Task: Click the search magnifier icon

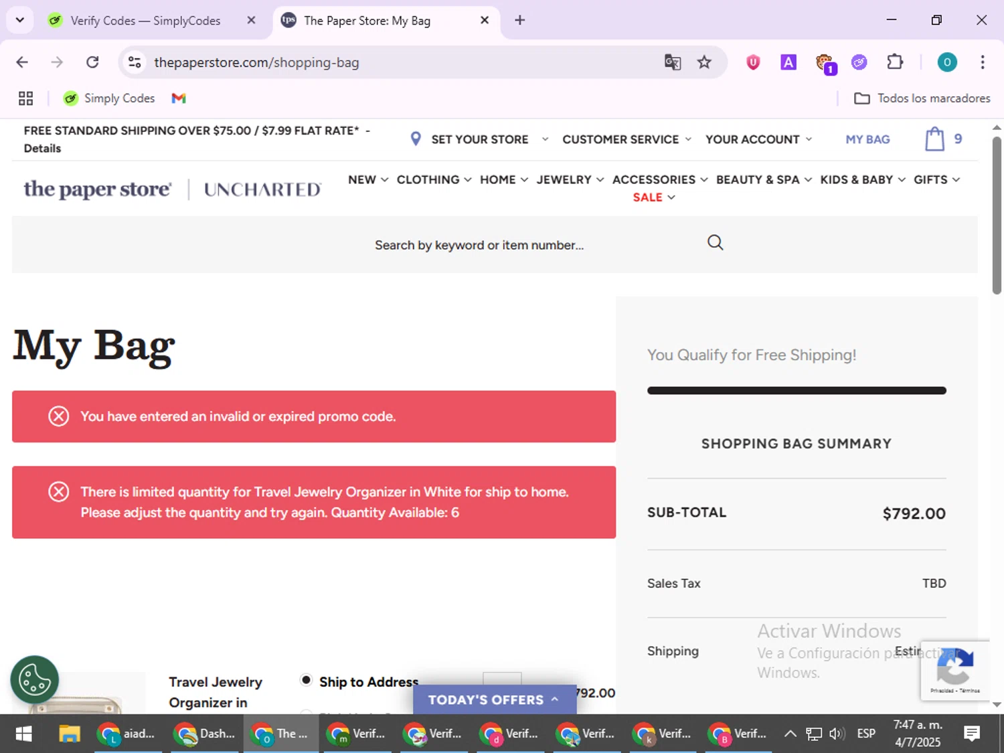Action: (715, 243)
